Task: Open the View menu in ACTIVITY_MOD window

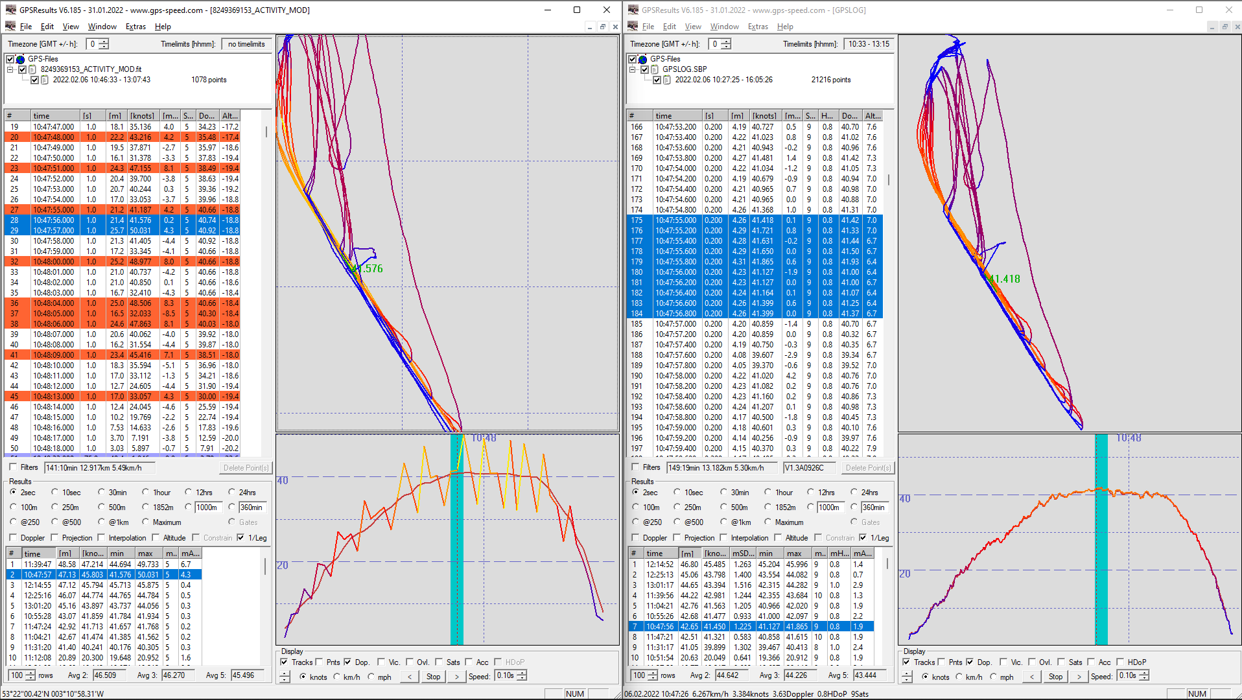Action: point(71,27)
